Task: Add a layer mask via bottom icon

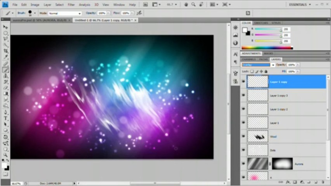Action: (295, 182)
